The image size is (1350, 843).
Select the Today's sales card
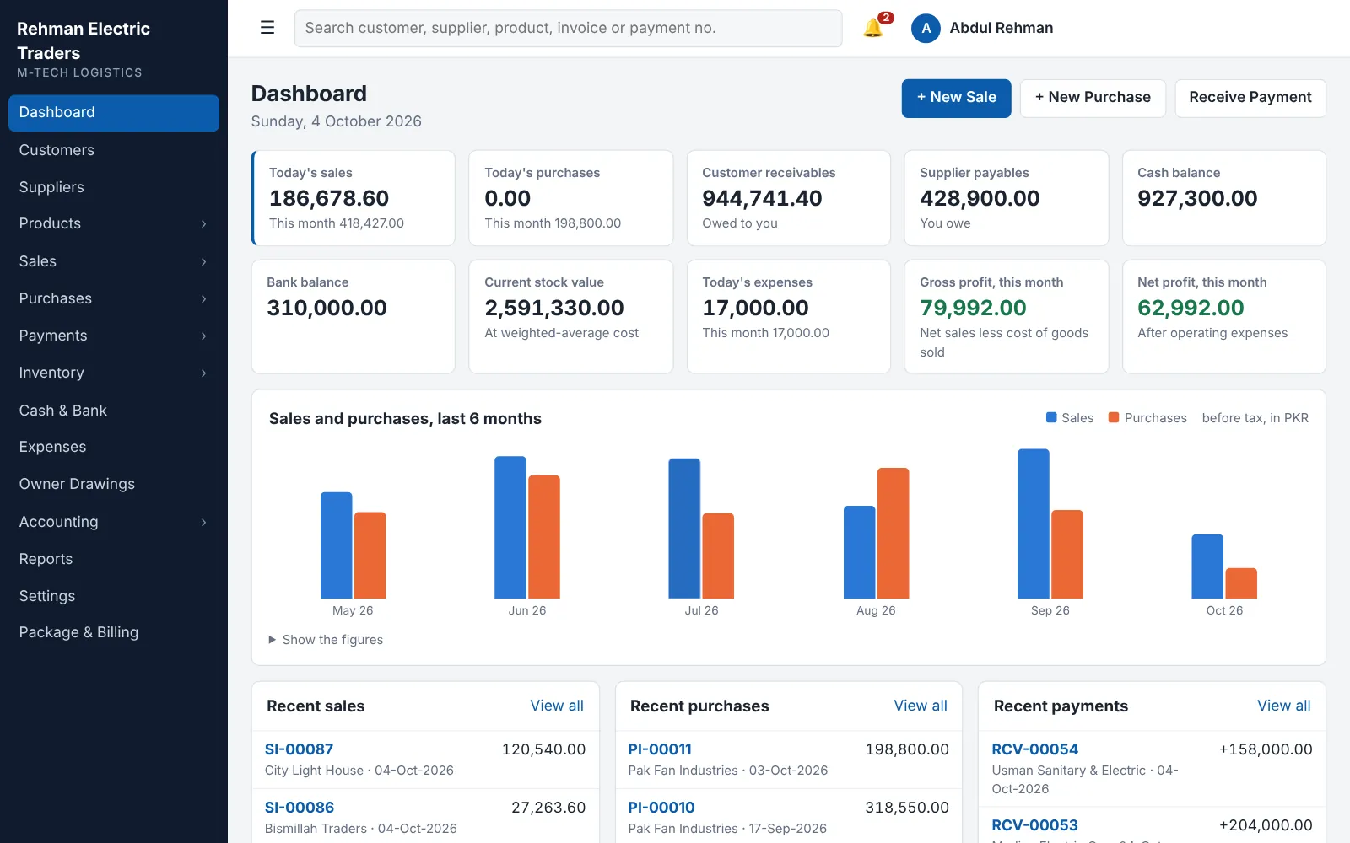pyautogui.click(x=354, y=198)
